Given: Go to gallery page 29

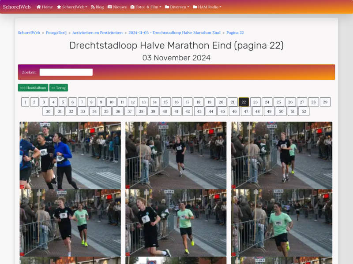Looking at the screenshot, I should click(325, 102).
